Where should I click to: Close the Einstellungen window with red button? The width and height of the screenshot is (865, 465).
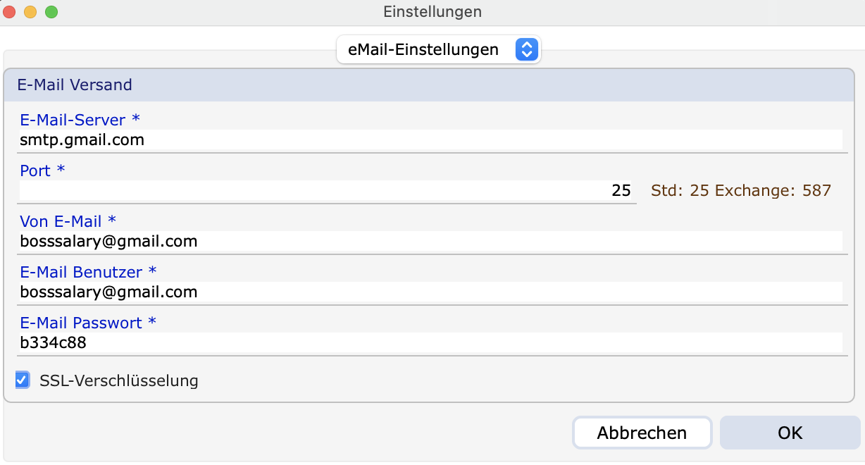10,12
